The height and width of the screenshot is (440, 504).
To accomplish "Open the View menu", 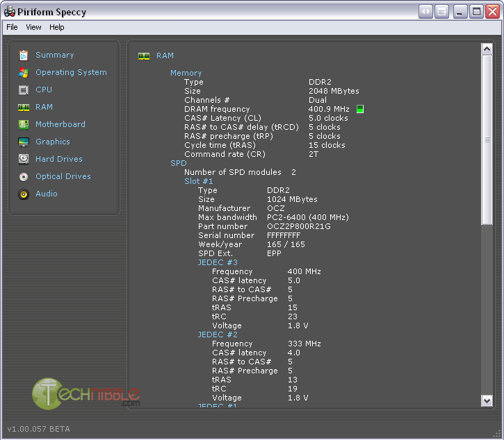I will (33, 27).
